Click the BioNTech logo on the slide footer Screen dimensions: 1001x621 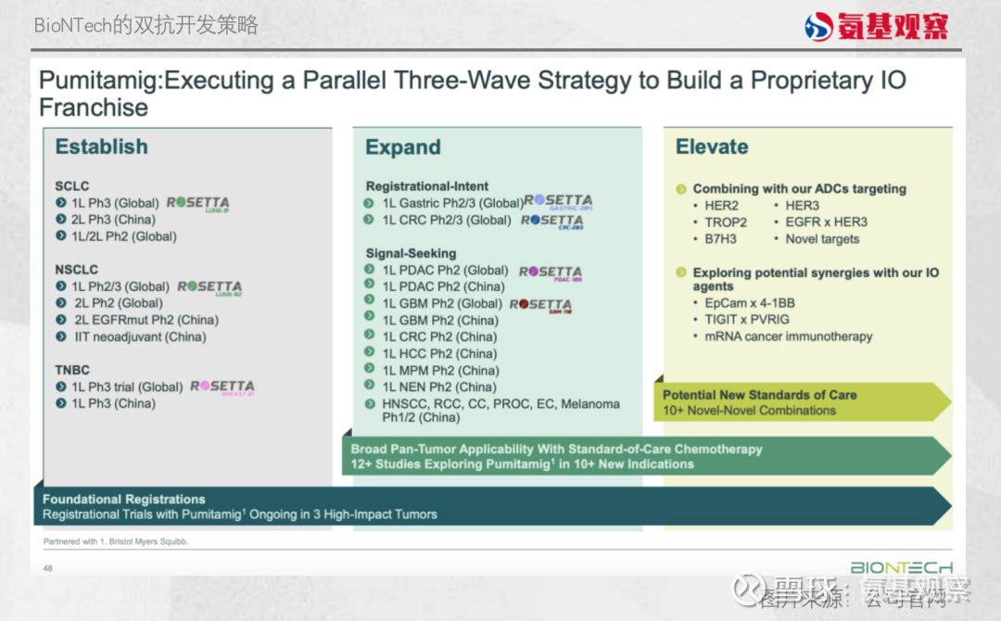click(901, 567)
